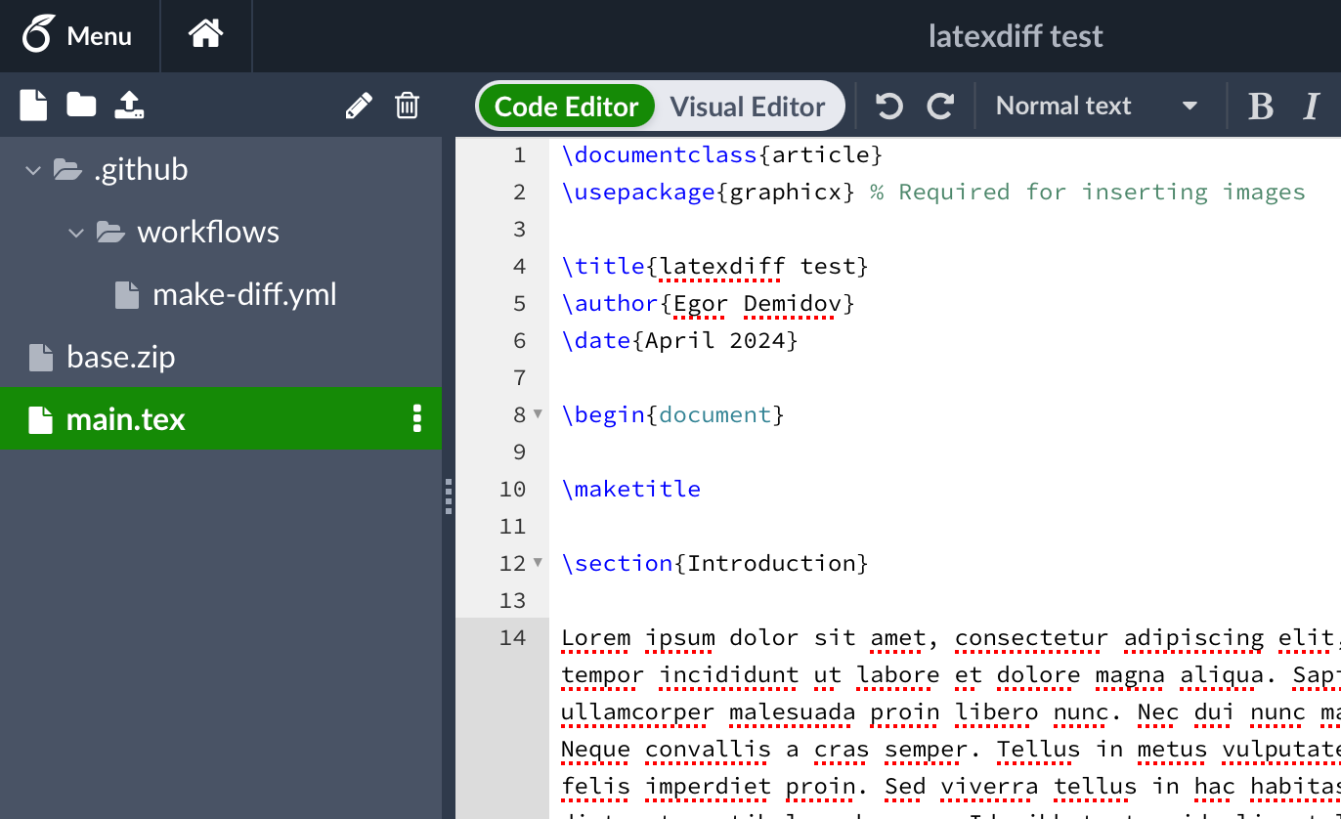Image resolution: width=1341 pixels, height=819 pixels.
Task: Undo the last edit
Action: click(x=887, y=105)
